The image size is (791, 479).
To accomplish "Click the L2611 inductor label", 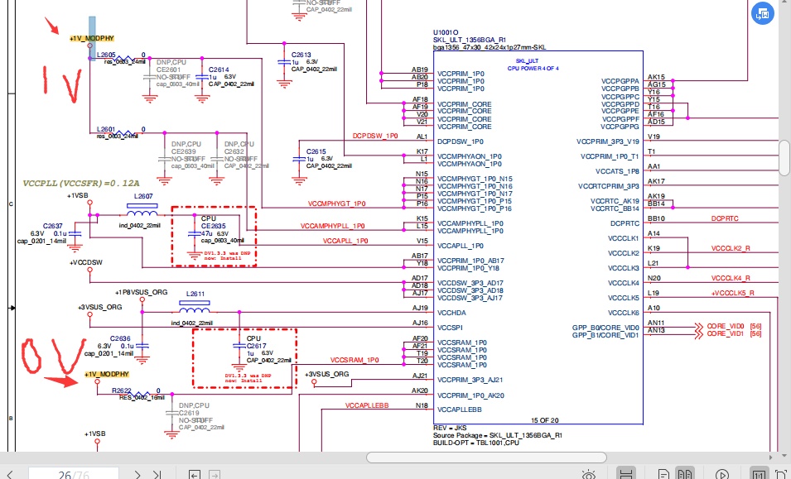I will point(195,294).
